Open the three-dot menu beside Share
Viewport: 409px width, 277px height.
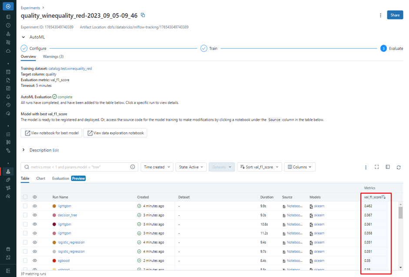380,15
